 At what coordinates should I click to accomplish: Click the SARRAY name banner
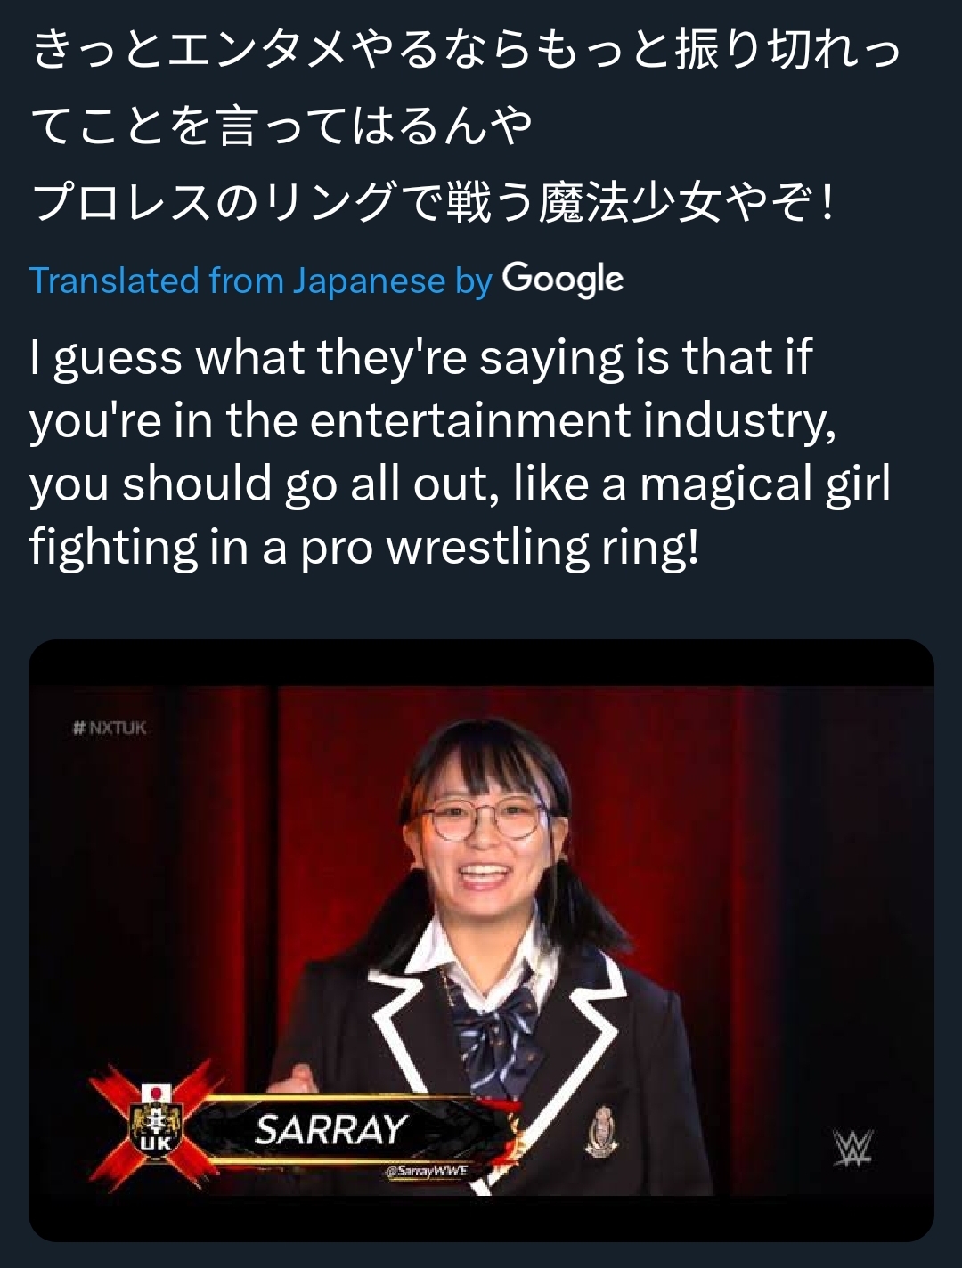coord(331,1129)
